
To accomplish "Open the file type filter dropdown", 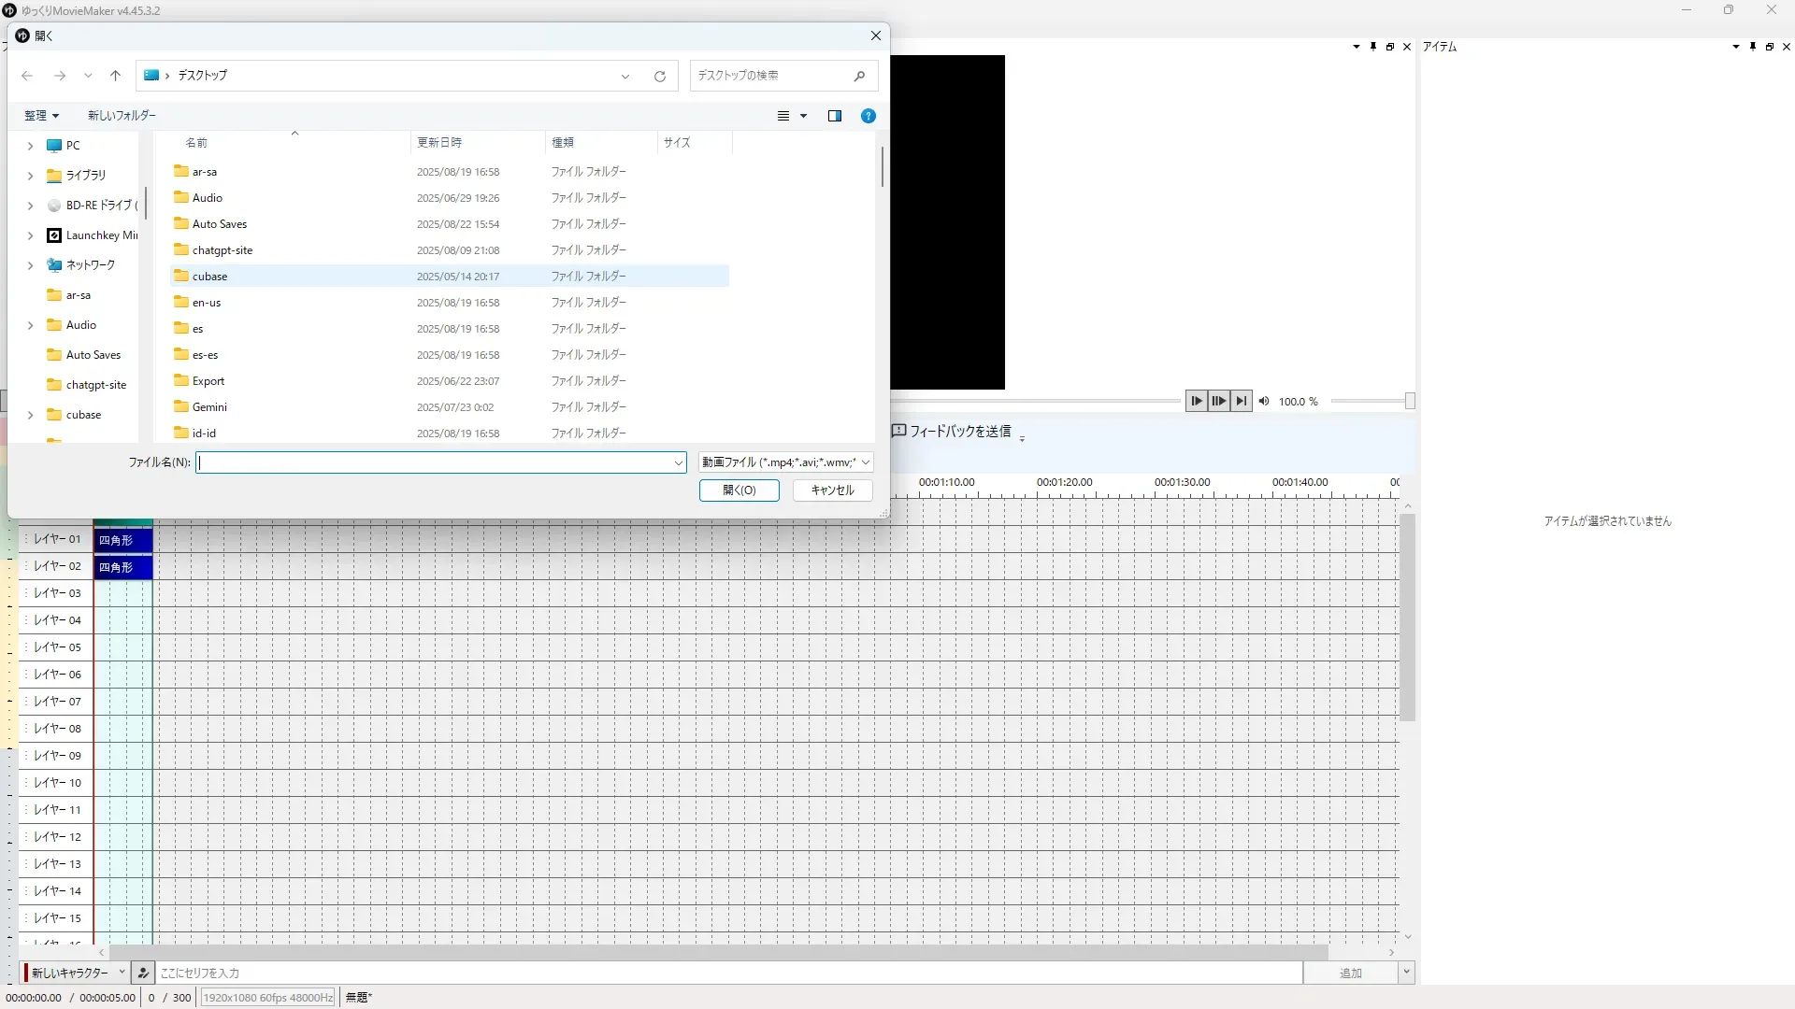I will pos(785,462).
